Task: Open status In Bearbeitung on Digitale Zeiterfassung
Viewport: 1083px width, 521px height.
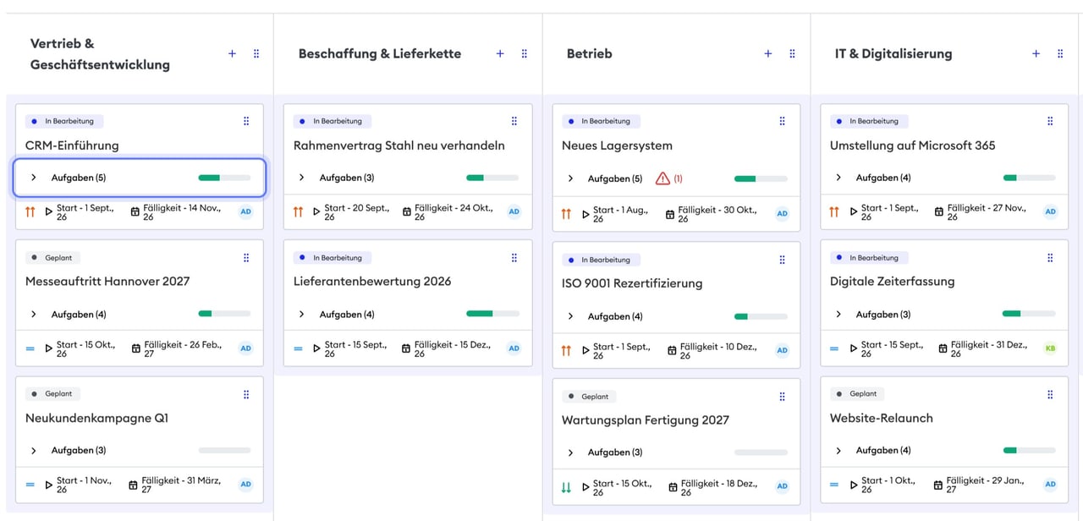Action: pyautogui.click(x=868, y=258)
